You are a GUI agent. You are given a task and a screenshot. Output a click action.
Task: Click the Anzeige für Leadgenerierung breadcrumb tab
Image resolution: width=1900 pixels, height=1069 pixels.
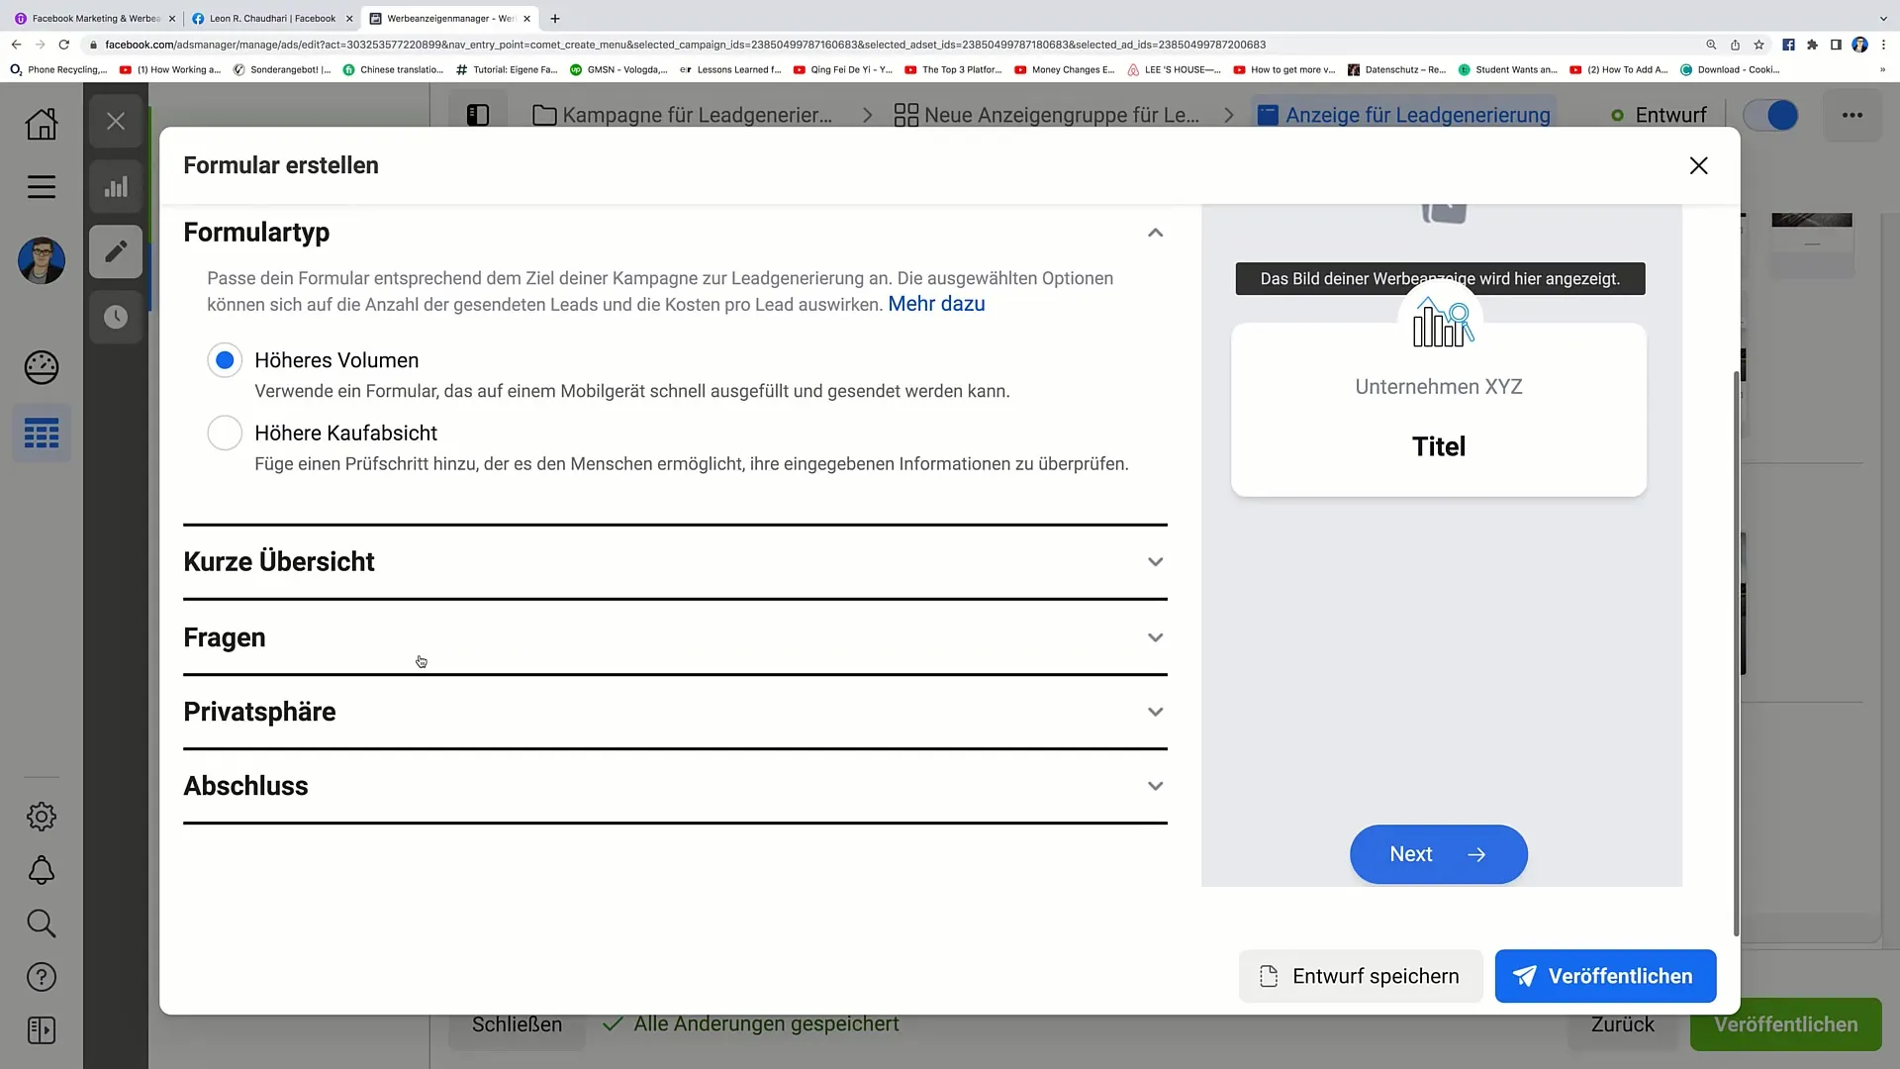pyautogui.click(x=1417, y=115)
